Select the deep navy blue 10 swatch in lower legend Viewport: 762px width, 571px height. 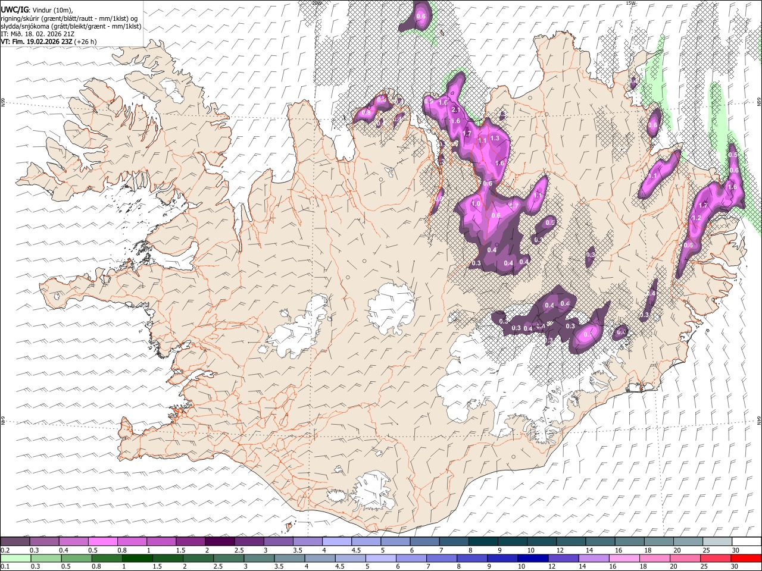pos(533,558)
